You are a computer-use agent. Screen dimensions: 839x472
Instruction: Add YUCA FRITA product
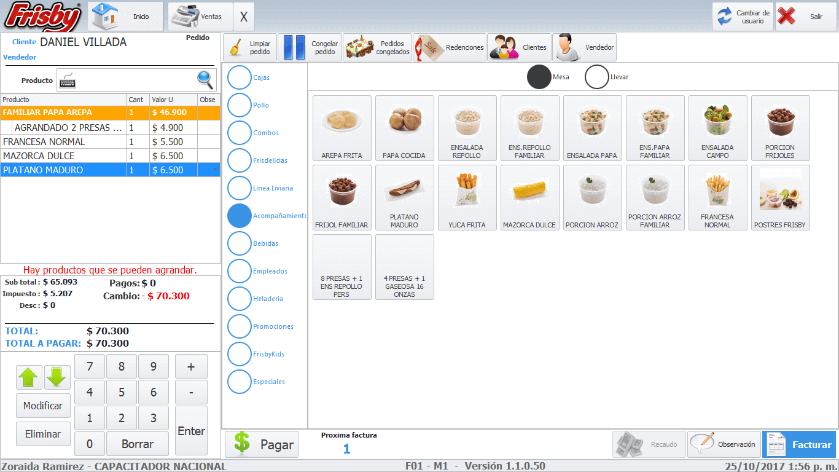[x=467, y=197]
